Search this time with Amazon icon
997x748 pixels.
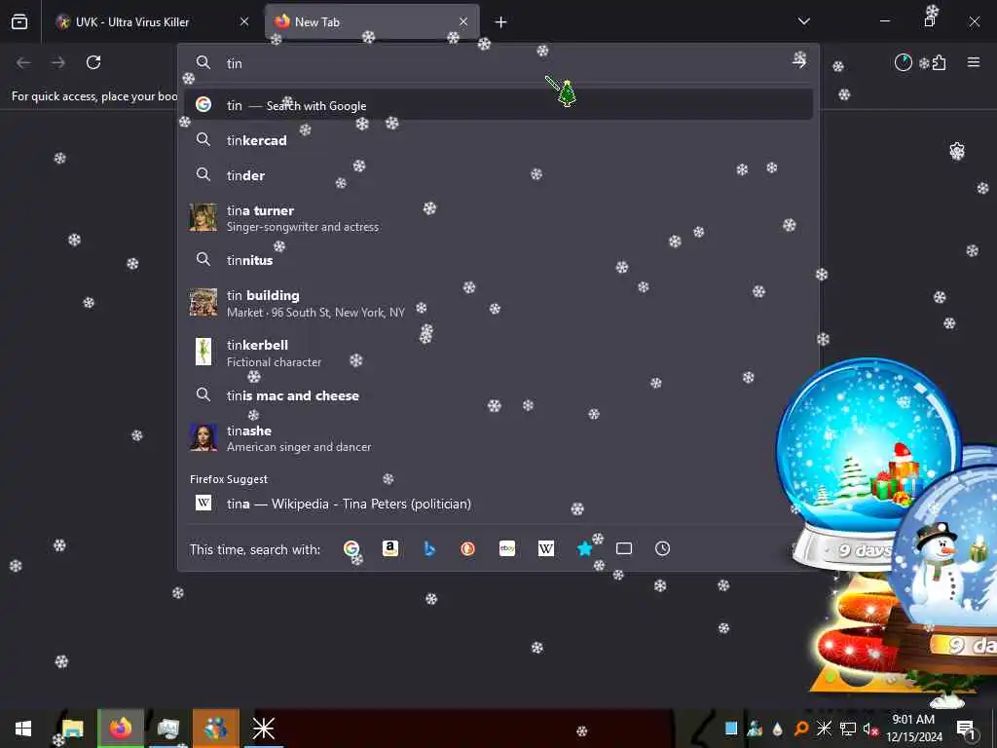(389, 548)
